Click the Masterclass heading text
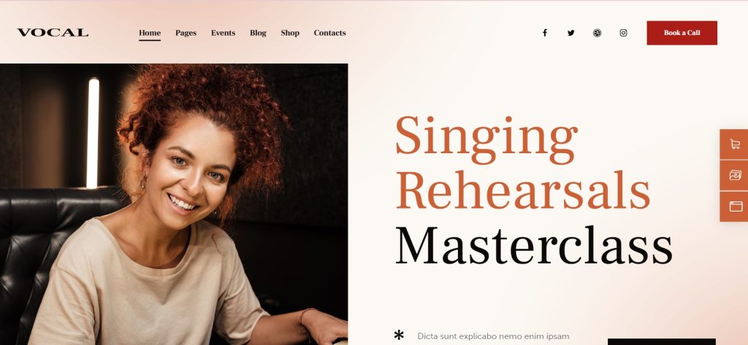Viewport: 748px width, 345px height. pyautogui.click(x=534, y=245)
